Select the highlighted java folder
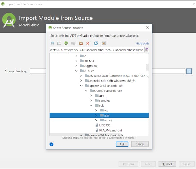The width and height of the screenshot is (196, 169). point(99,115)
